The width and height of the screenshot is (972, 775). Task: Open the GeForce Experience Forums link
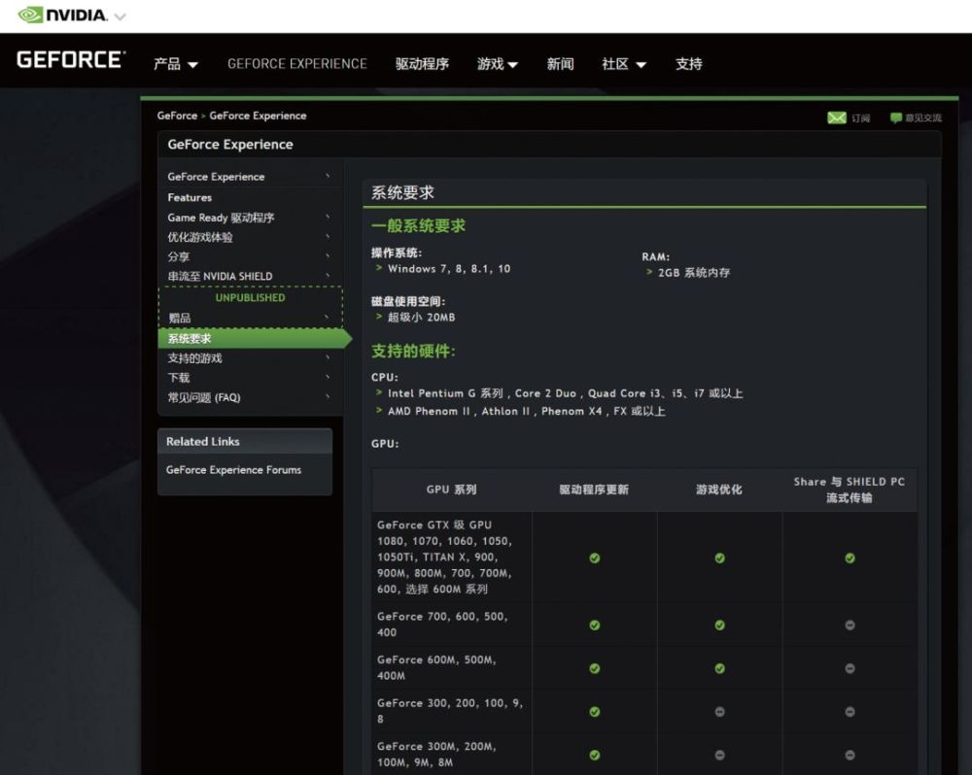233,470
